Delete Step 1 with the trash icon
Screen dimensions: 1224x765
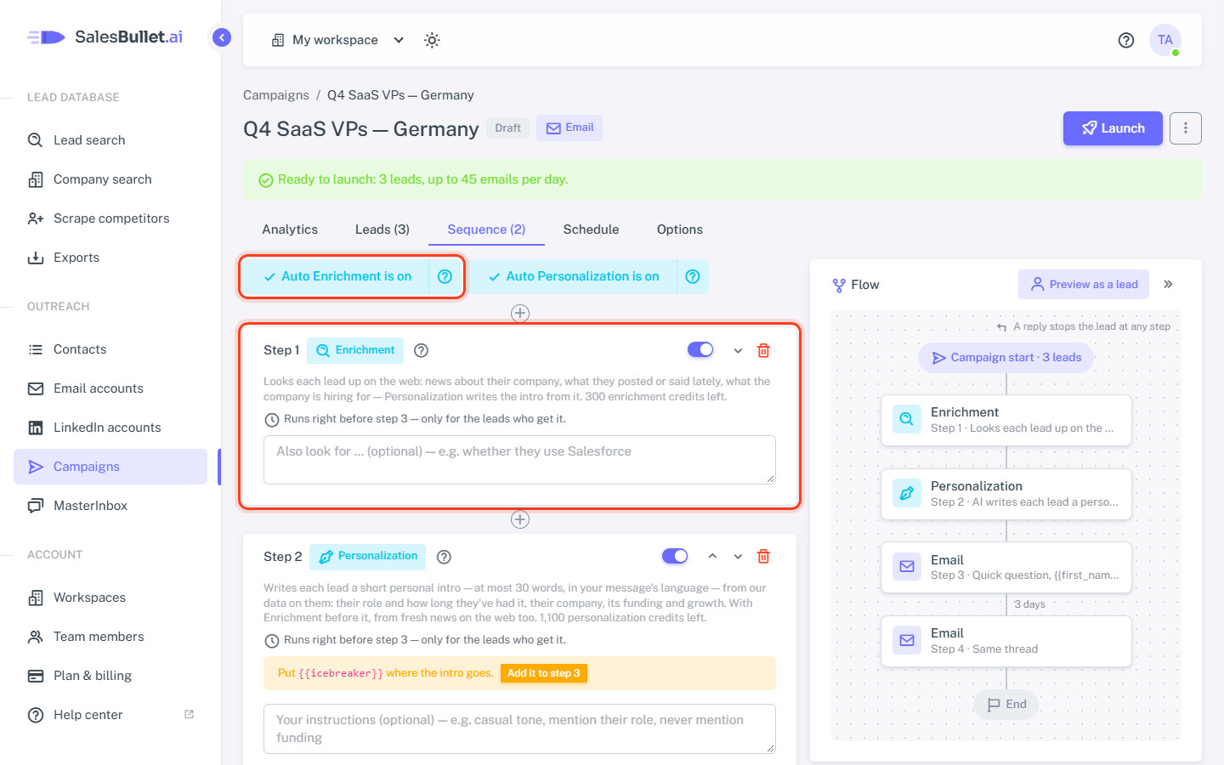[763, 350]
